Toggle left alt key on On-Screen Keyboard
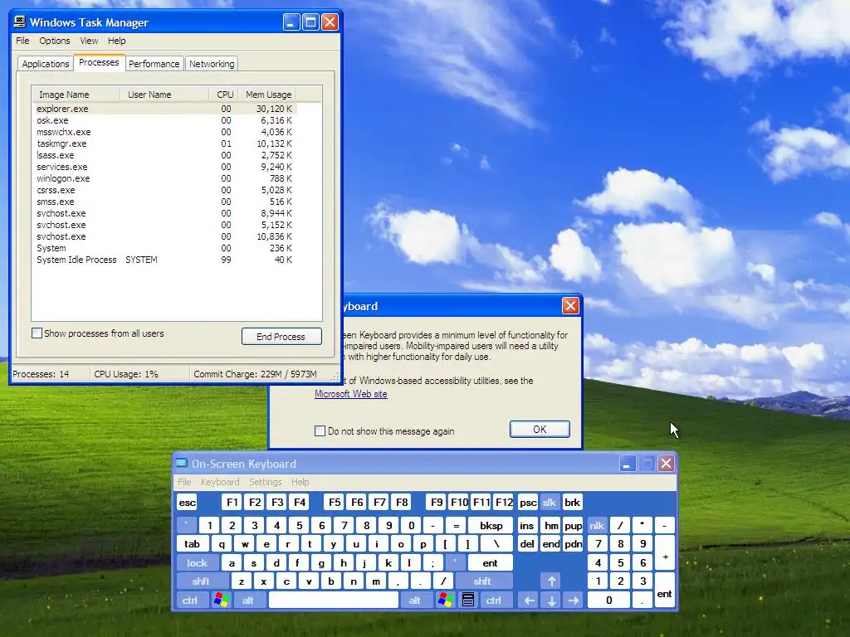Viewport: 850px width, 637px height. coord(247,601)
